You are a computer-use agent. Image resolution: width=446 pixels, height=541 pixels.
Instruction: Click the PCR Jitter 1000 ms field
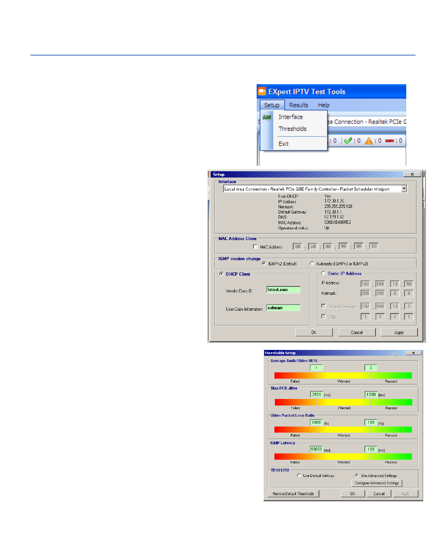point(371,394)
